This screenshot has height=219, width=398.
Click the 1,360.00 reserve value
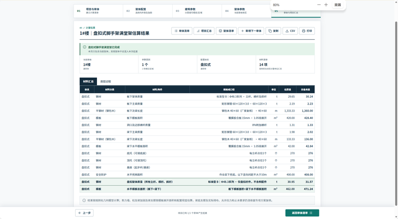coord(307,111)
